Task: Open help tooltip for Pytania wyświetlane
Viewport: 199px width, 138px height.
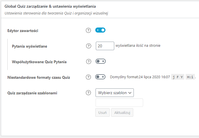Action: (88, 46)
